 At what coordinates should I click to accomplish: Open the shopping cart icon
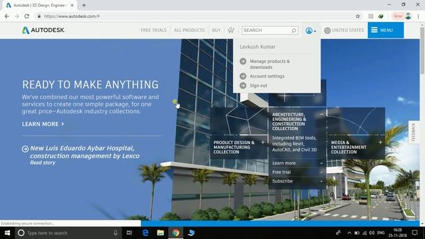[231, 30]
